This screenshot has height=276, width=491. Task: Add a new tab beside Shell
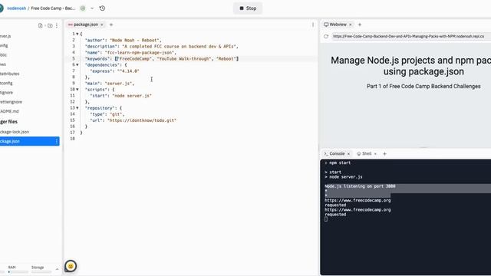click(385, 154)
